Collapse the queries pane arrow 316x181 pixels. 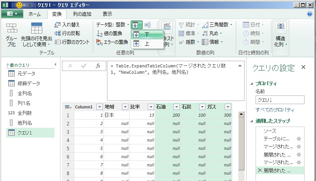[x=56, y=65]
